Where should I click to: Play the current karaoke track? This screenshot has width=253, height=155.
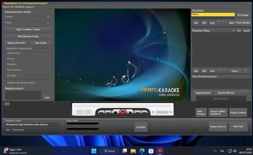coord(130,113)
